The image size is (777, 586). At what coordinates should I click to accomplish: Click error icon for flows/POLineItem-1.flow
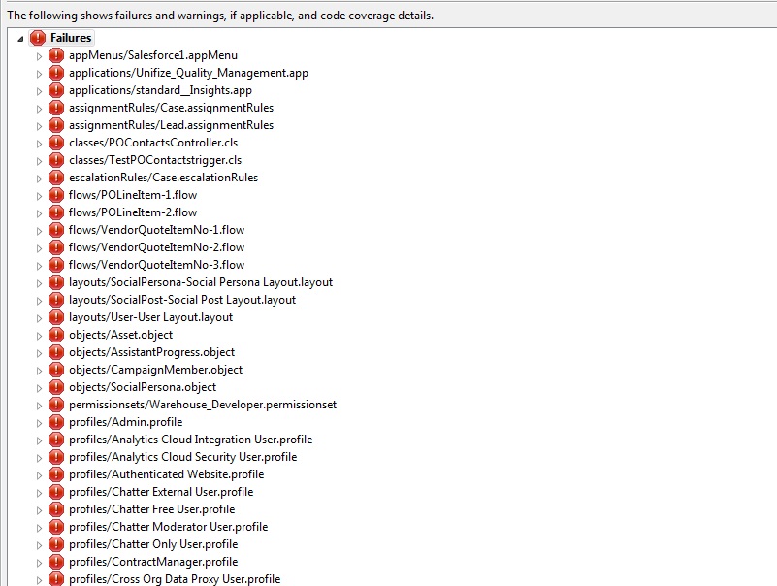56,195
